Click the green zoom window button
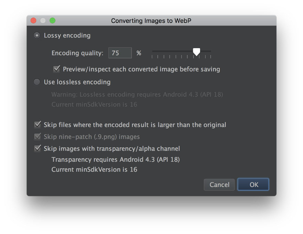This screenshot has height=234, width=303. [52, 20]
